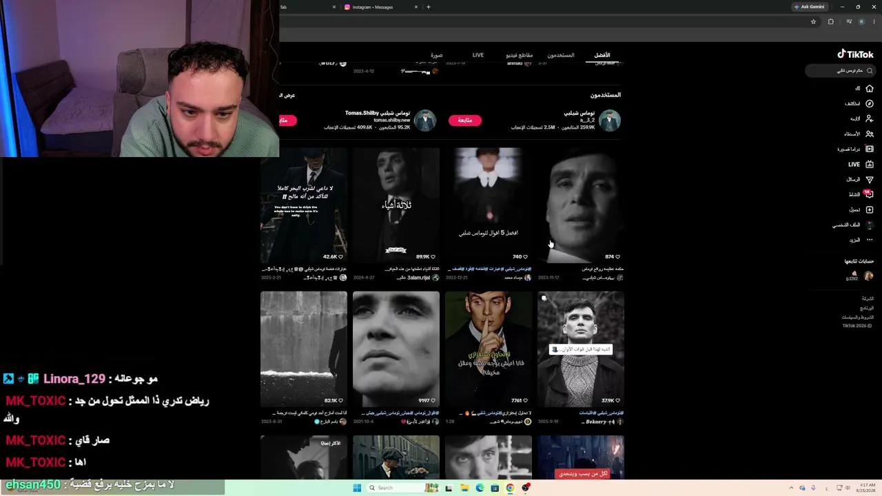Open a new Chrome tab
Screen dimensions: 882x496
click(428, 7)
